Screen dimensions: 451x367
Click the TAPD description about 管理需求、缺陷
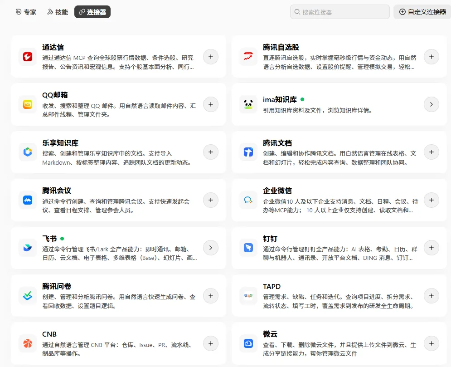(x=339, y=301)
